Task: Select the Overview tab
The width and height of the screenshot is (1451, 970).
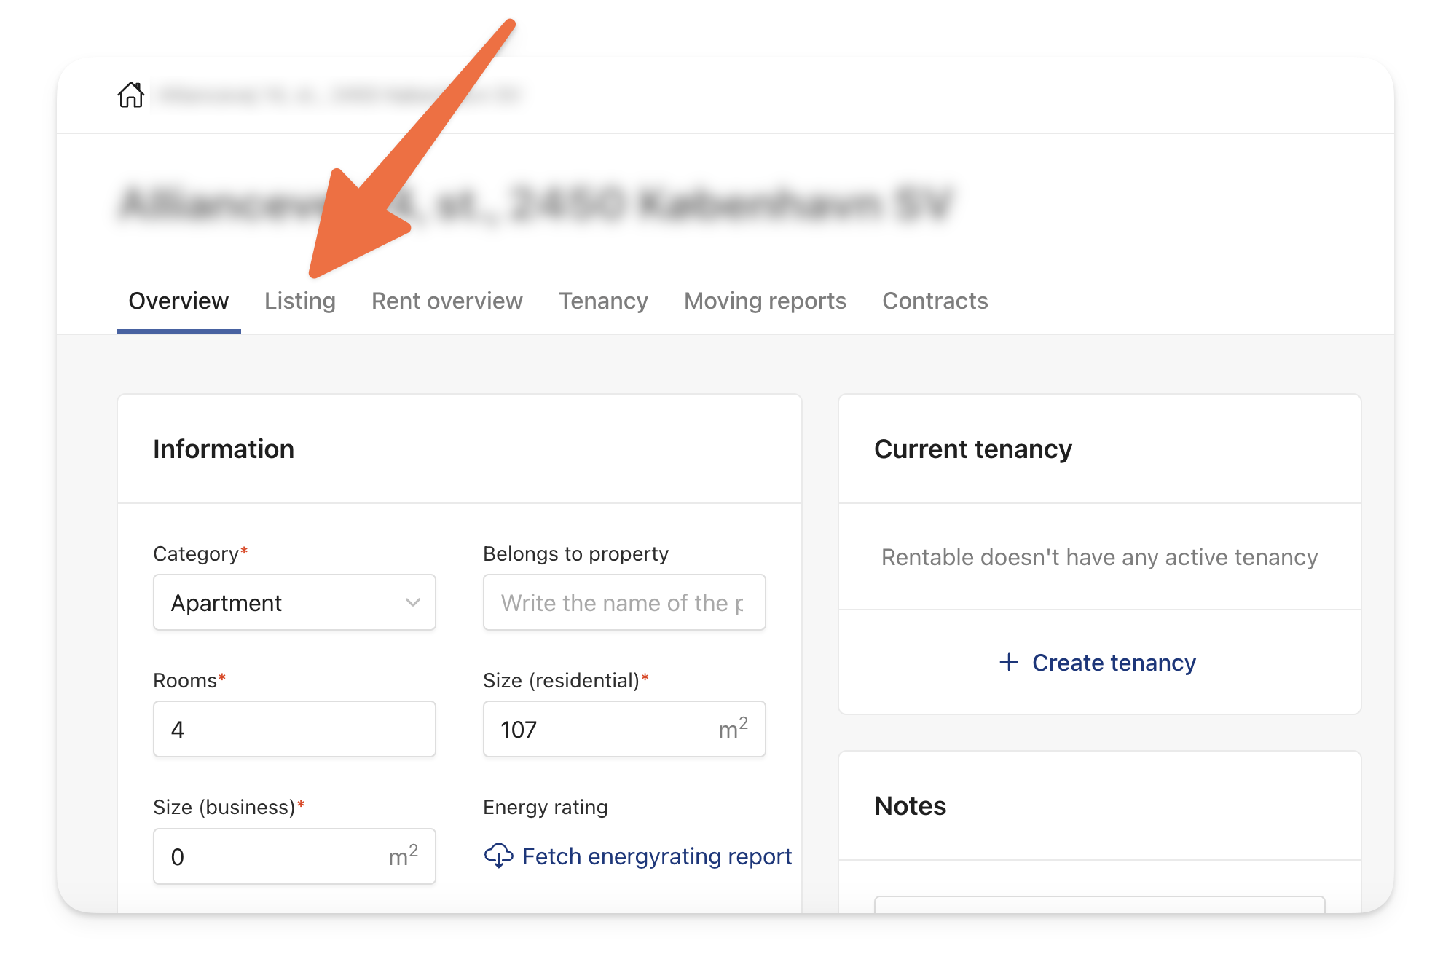Action: click(x=178, y=301)
